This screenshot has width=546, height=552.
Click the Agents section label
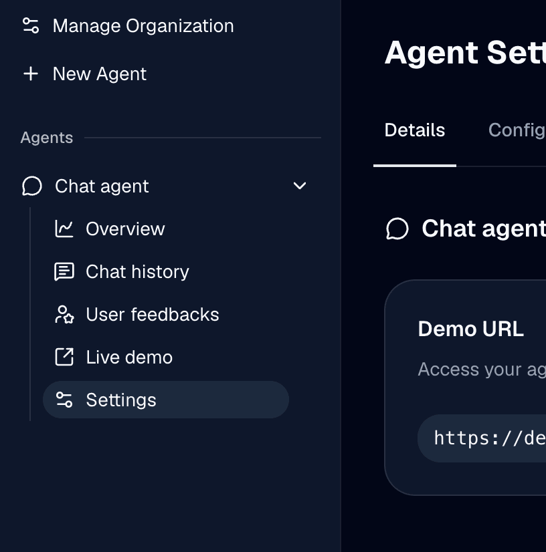click(x=47, y=138)
